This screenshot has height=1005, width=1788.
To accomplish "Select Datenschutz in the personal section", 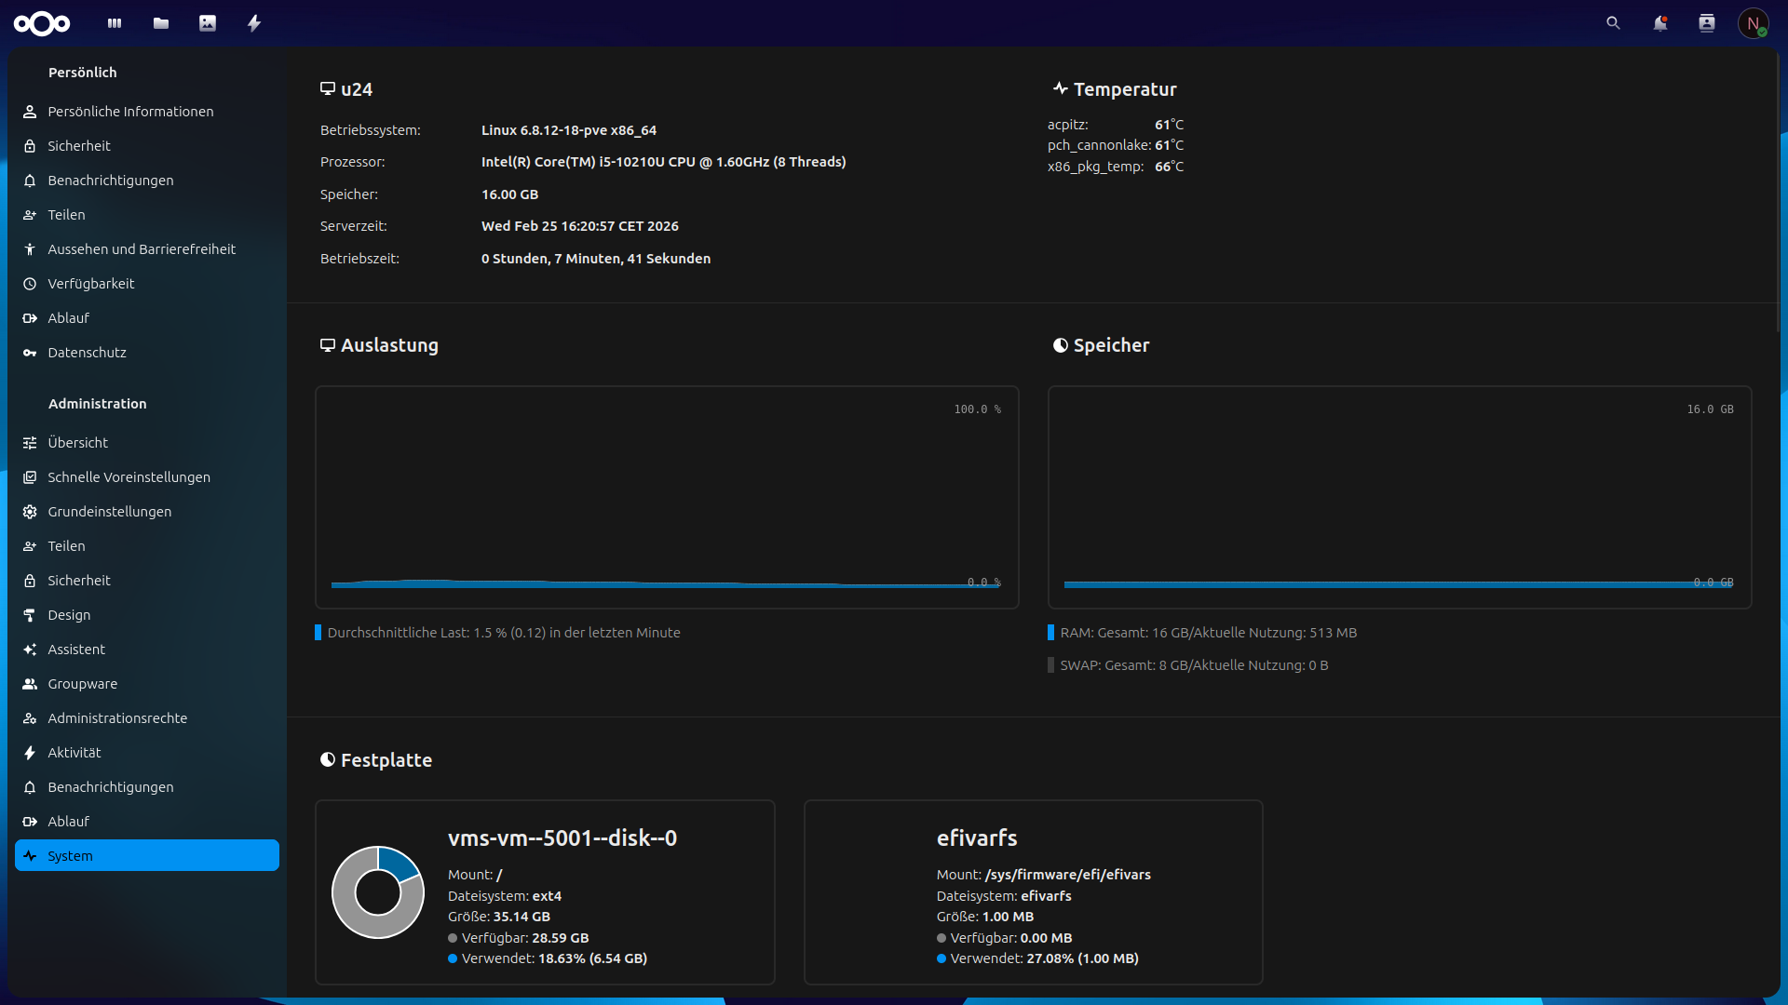I will tap(87, 353).
